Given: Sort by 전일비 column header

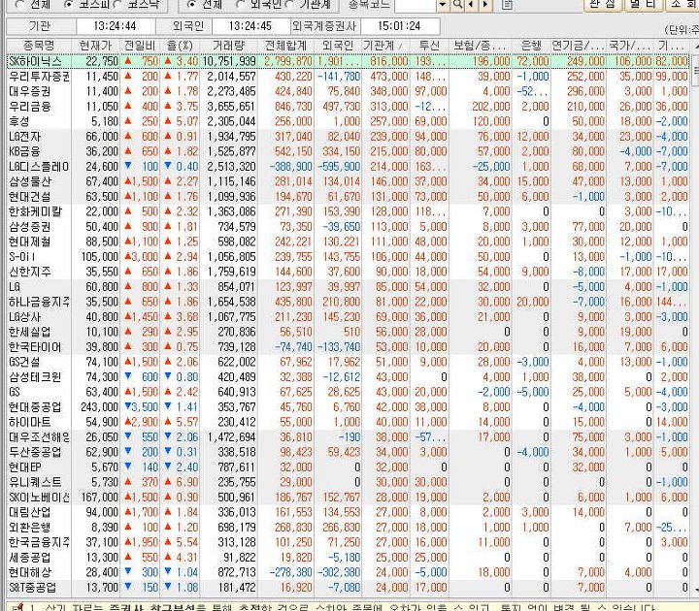Looking at the screenshot, I should (140, 46).
